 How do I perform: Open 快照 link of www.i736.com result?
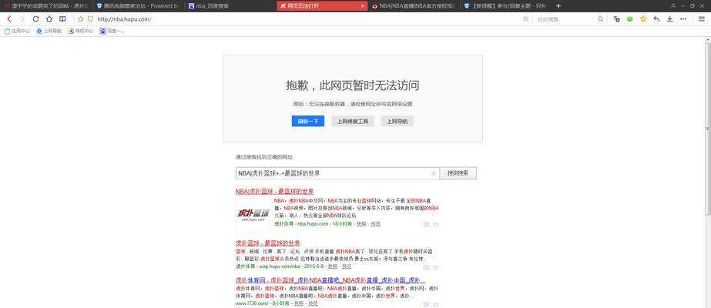[298, 303]
